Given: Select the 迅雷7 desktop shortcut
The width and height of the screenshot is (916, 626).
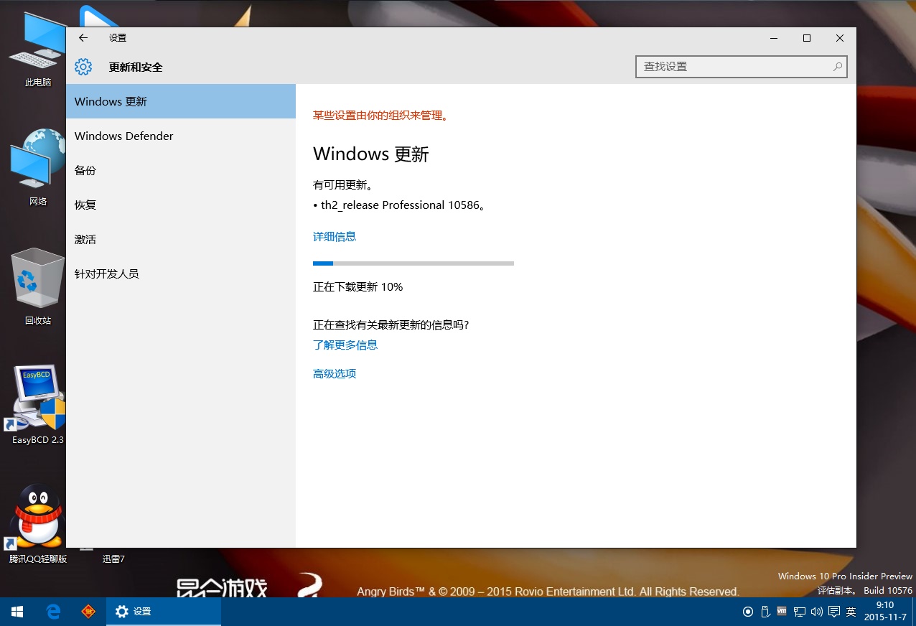Looking at the screenshot, I should 113,558.
